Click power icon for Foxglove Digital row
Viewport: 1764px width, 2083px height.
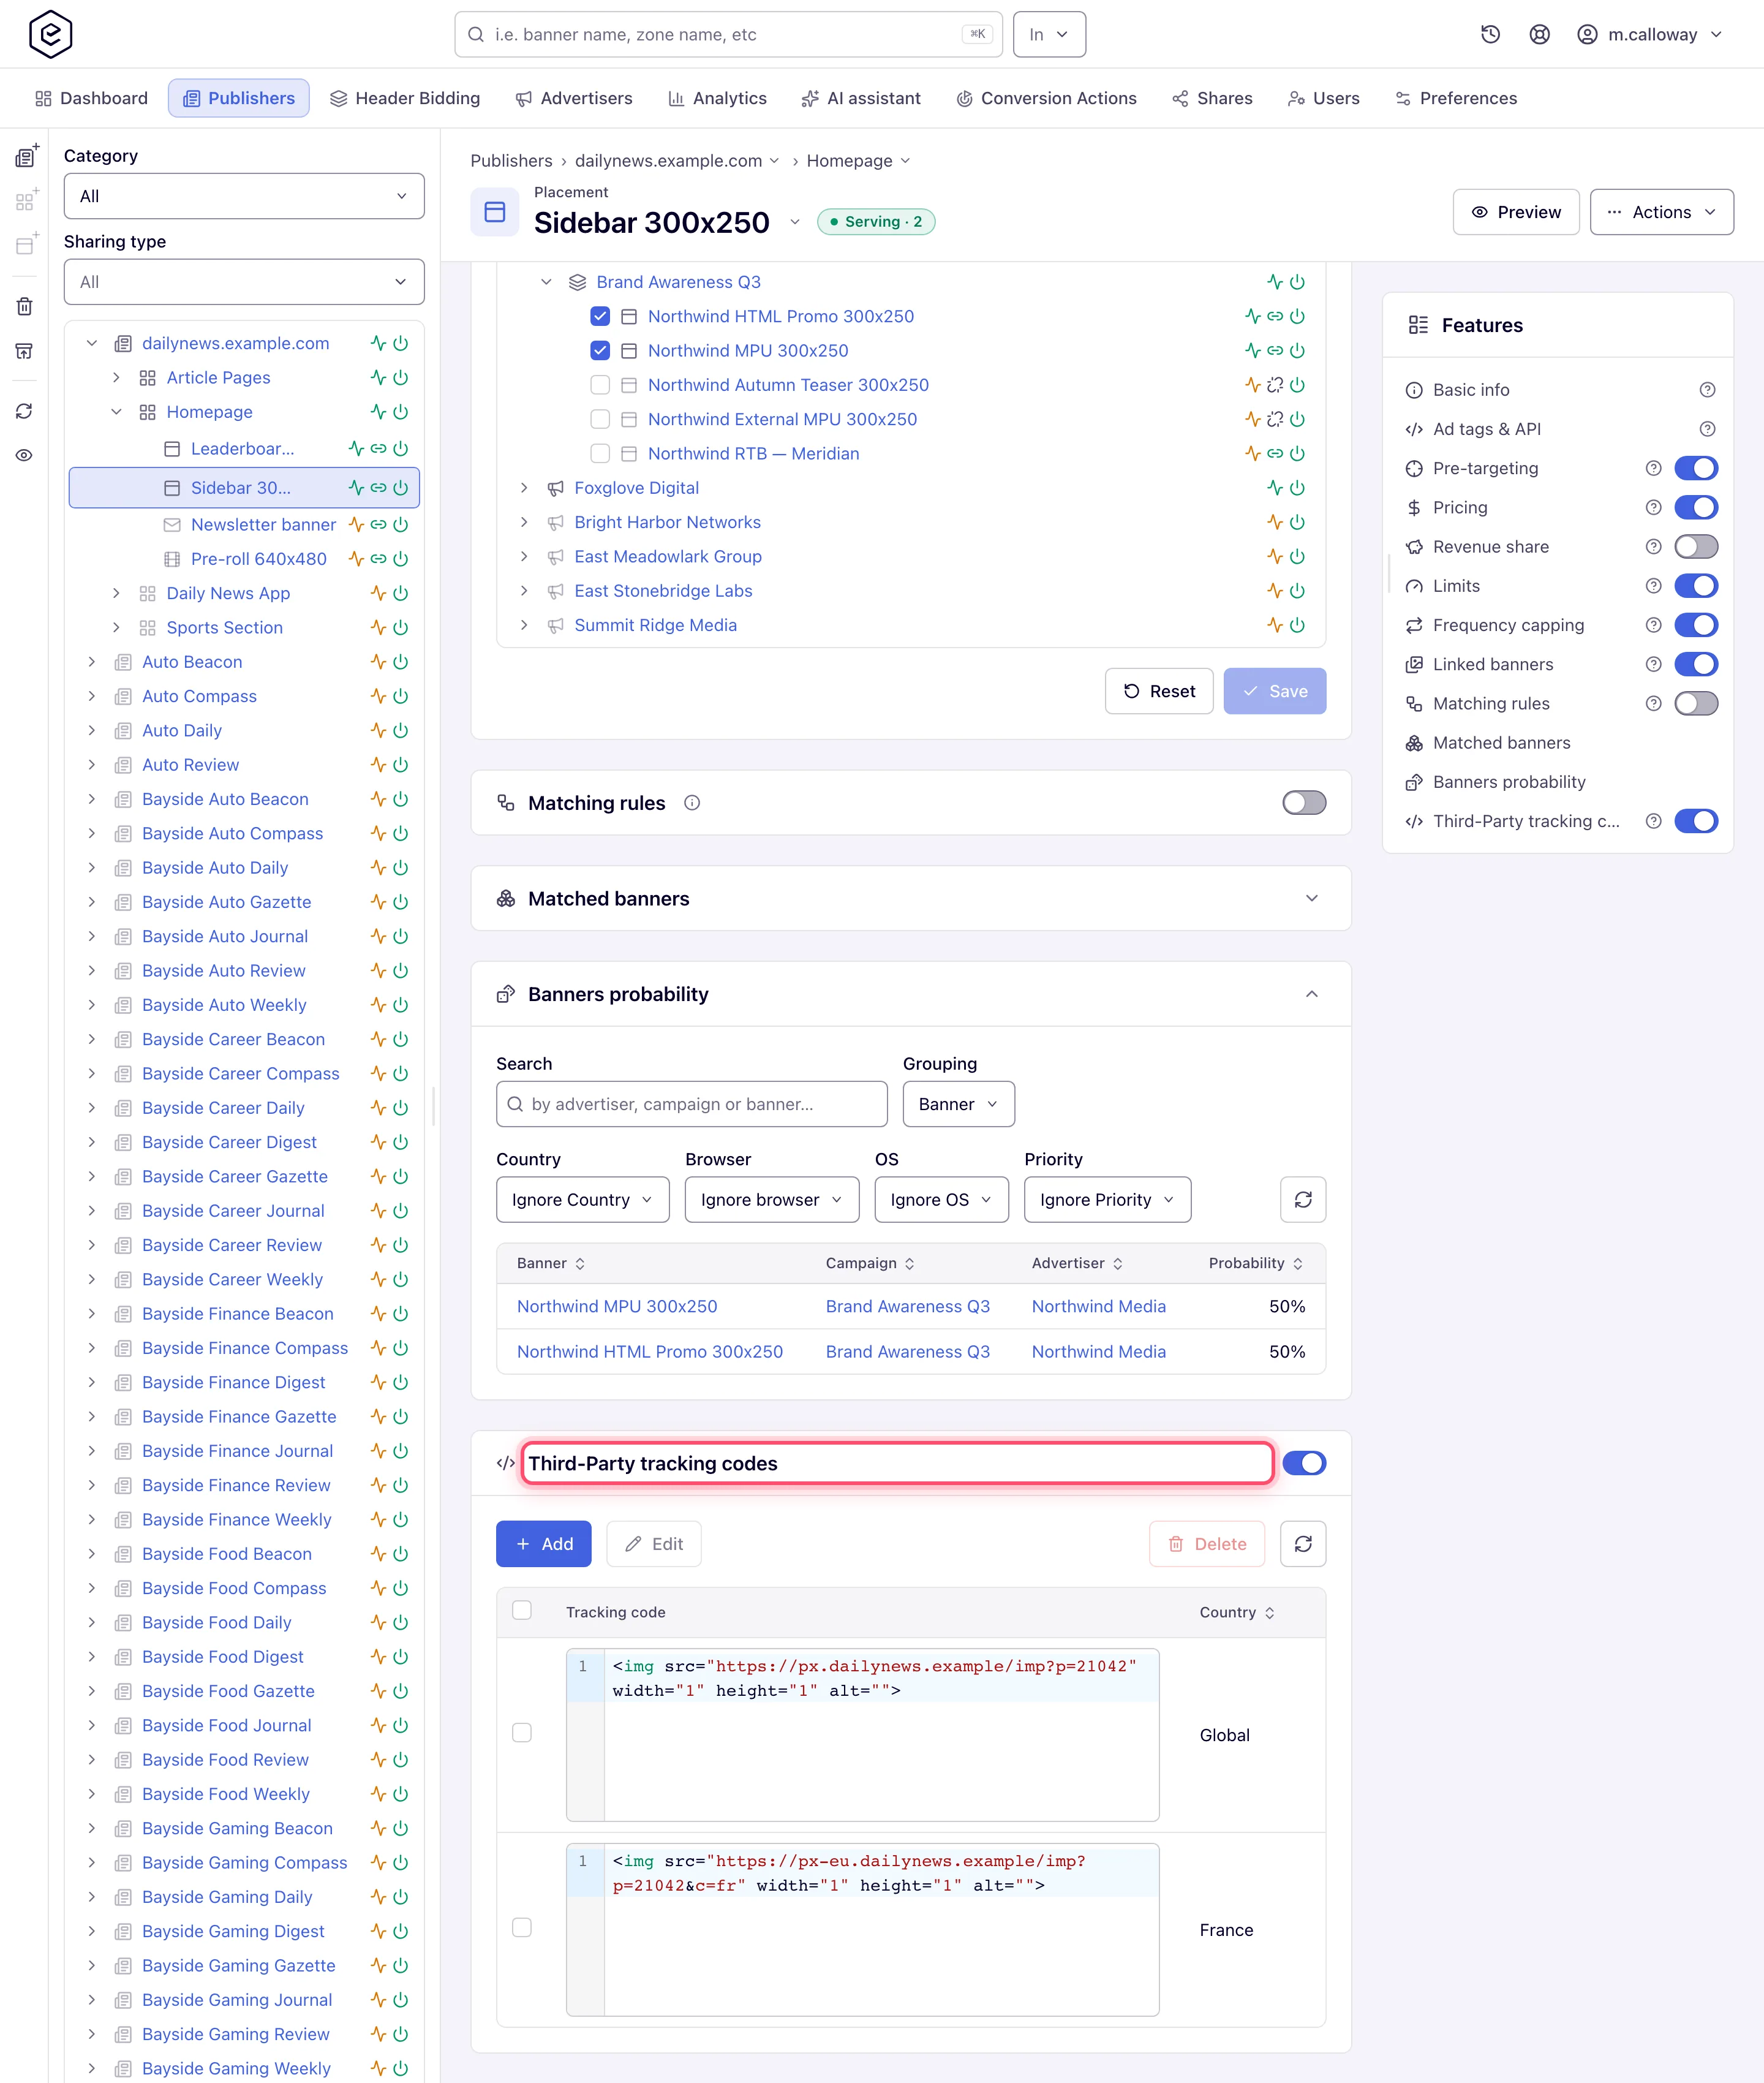[1297, 488]
